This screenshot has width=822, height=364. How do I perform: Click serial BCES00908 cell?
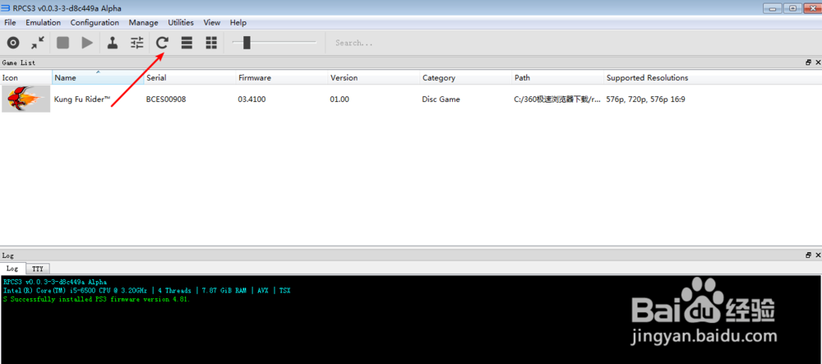166,99
